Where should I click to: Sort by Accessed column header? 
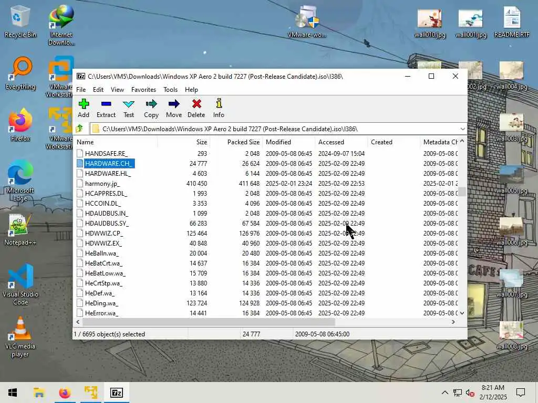point(342,142)
